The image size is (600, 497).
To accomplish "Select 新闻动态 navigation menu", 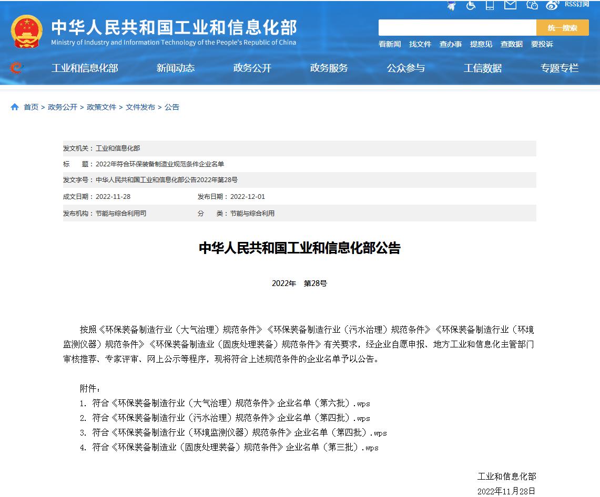I will pos(176,68).
